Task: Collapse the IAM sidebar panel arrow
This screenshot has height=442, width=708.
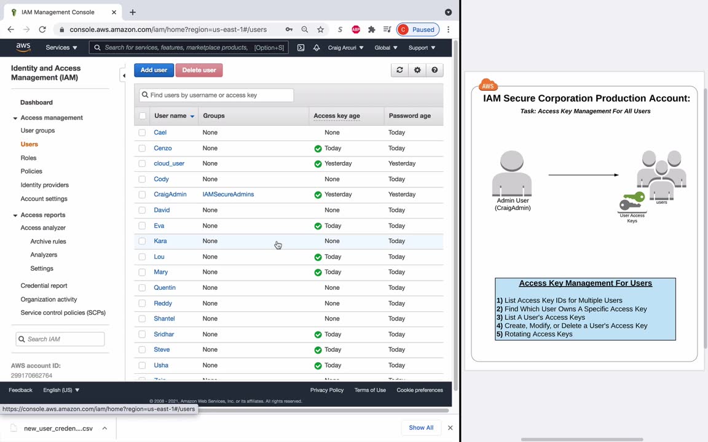Action: point(124,76)
